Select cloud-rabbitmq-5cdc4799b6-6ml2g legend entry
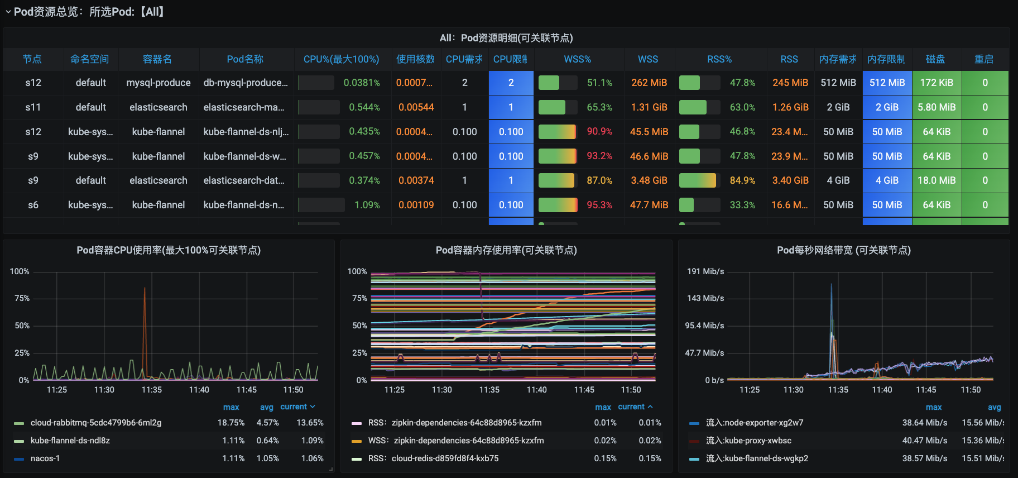1018x478 pixels. tap(96, 423)
